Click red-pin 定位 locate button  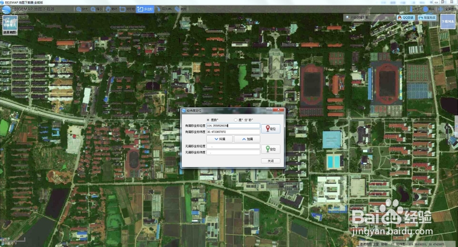271,129
